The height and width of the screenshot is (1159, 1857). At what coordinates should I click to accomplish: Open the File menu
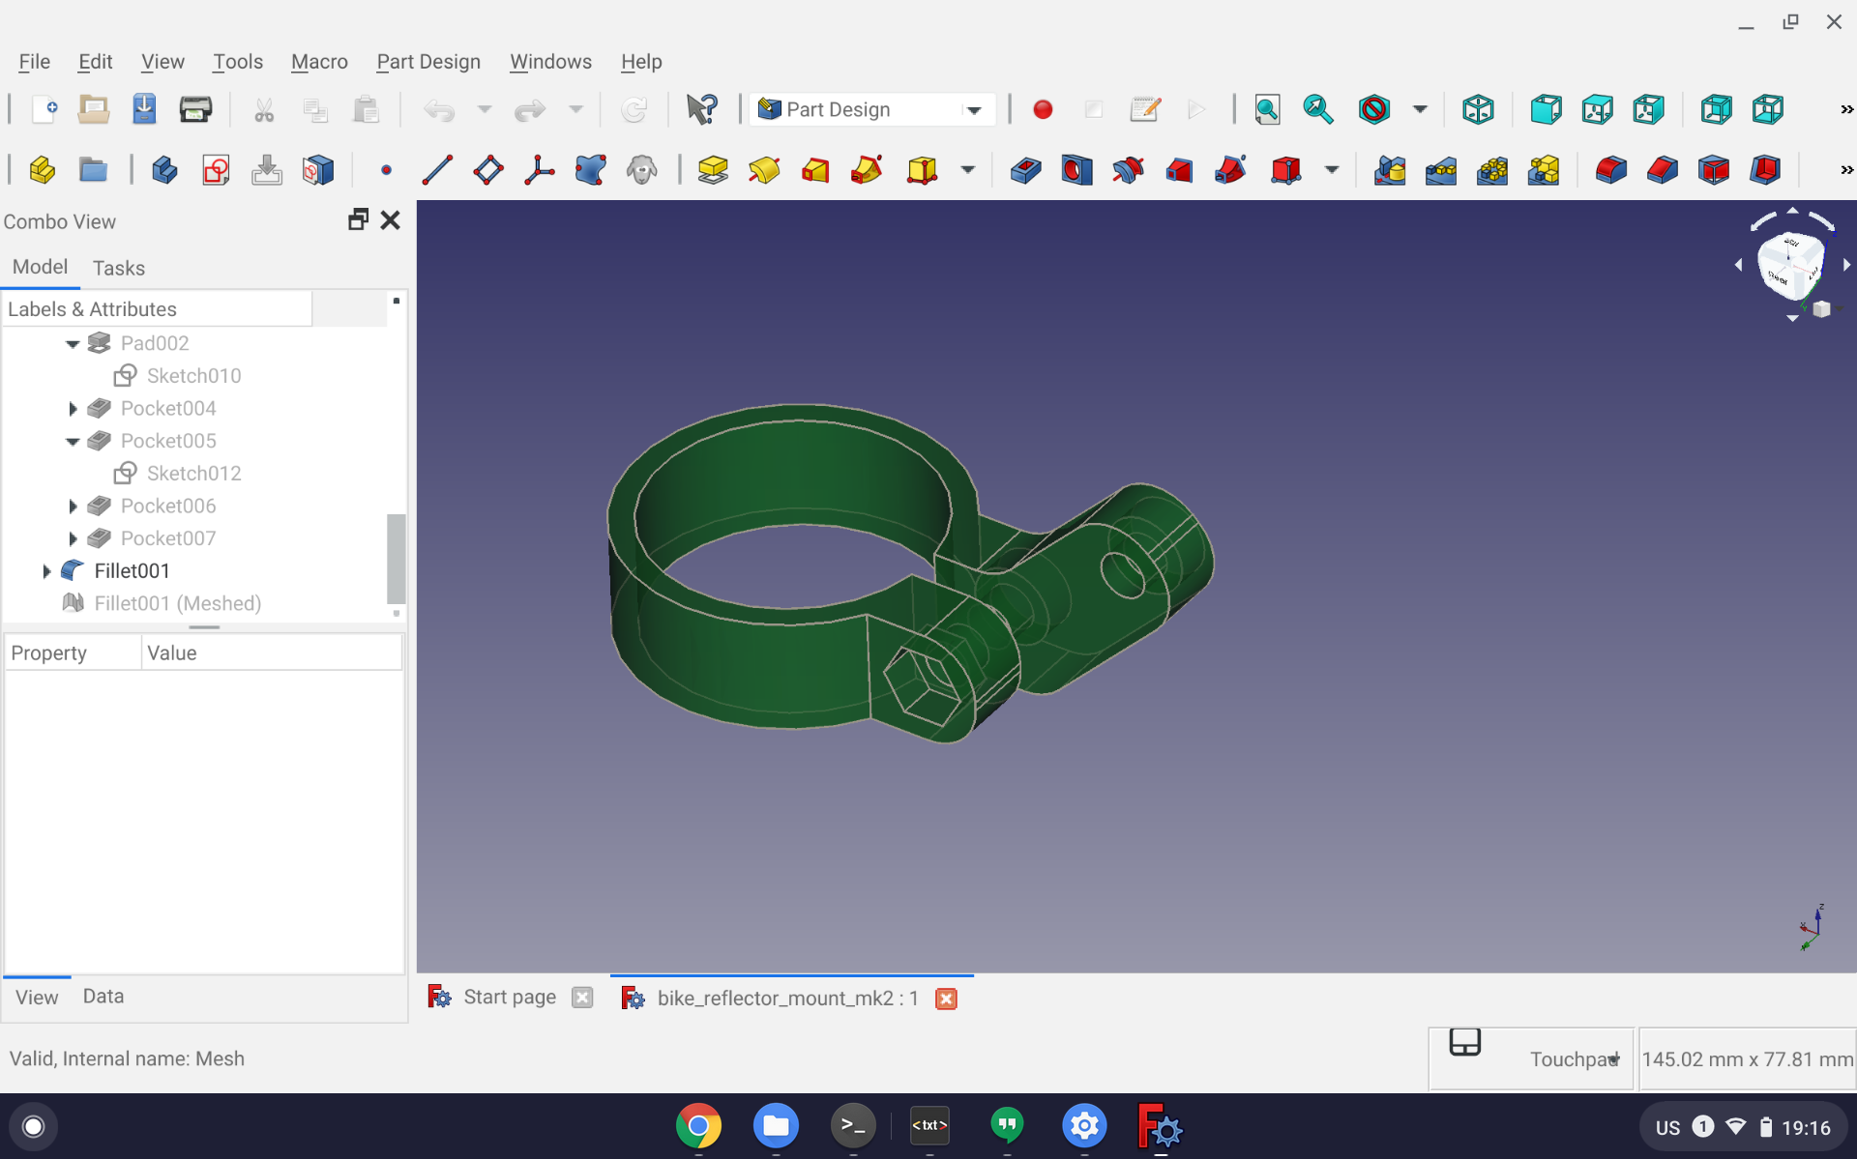(x=35, y=62)
